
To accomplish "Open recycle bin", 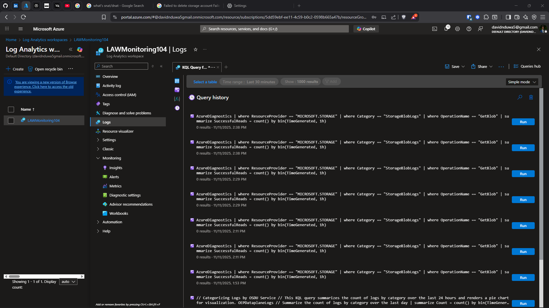I will coord(45,69).
